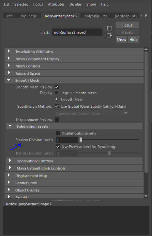Switch to the polyMapCut2 tab

pos(126,16)
